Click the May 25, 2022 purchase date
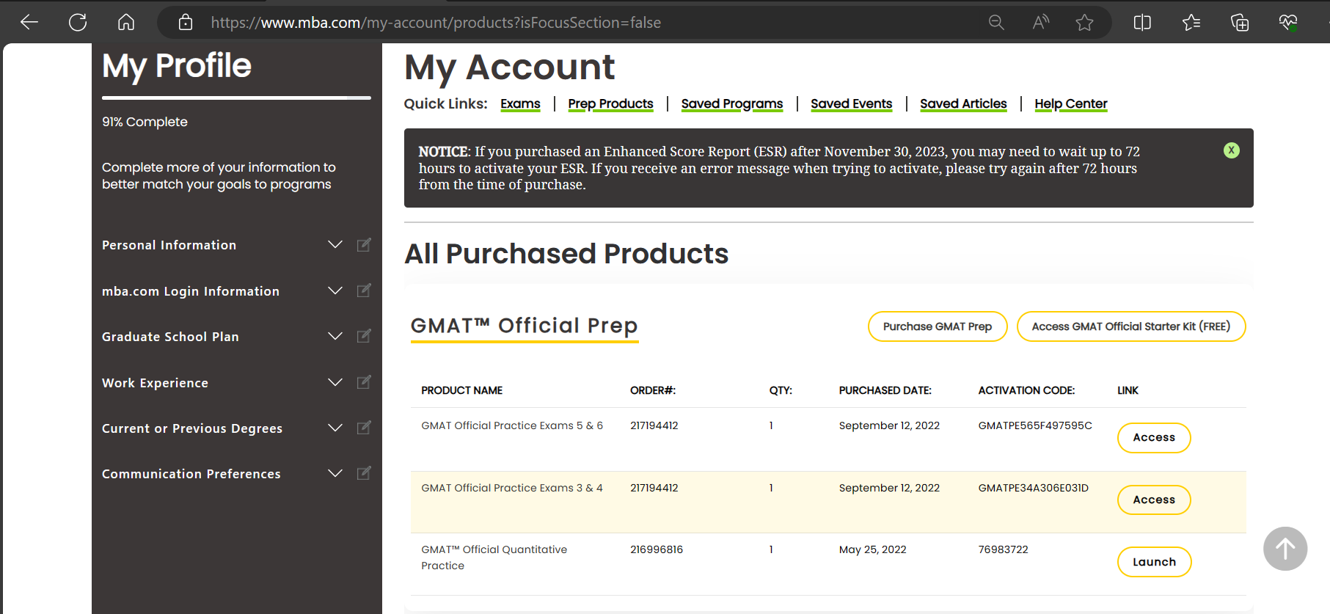The image size is (1330, 614). (x=872, y=549)
